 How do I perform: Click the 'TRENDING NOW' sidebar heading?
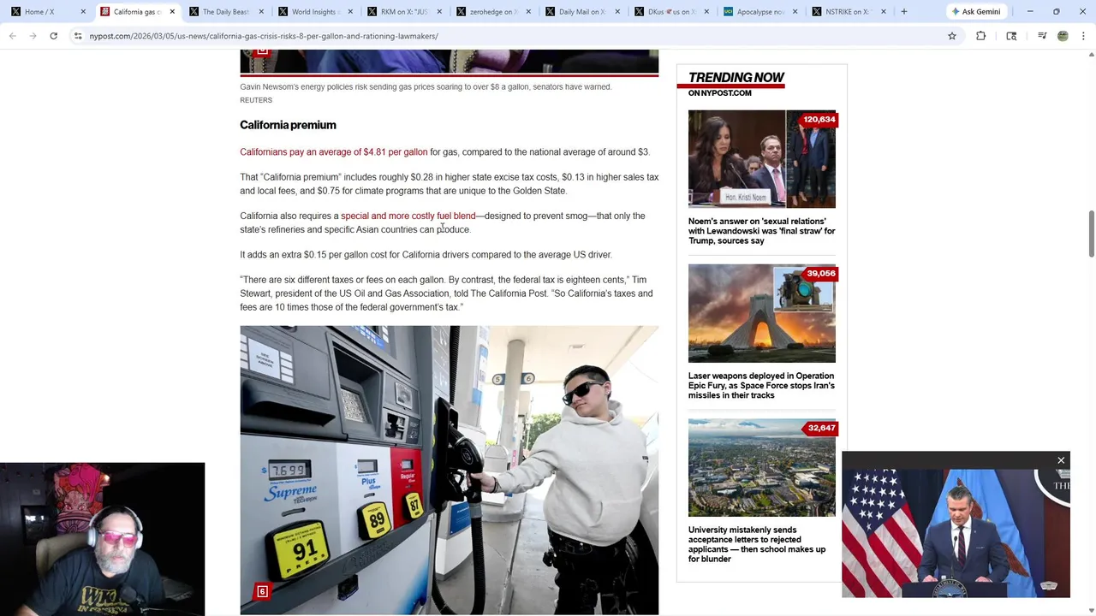[736, 78]
